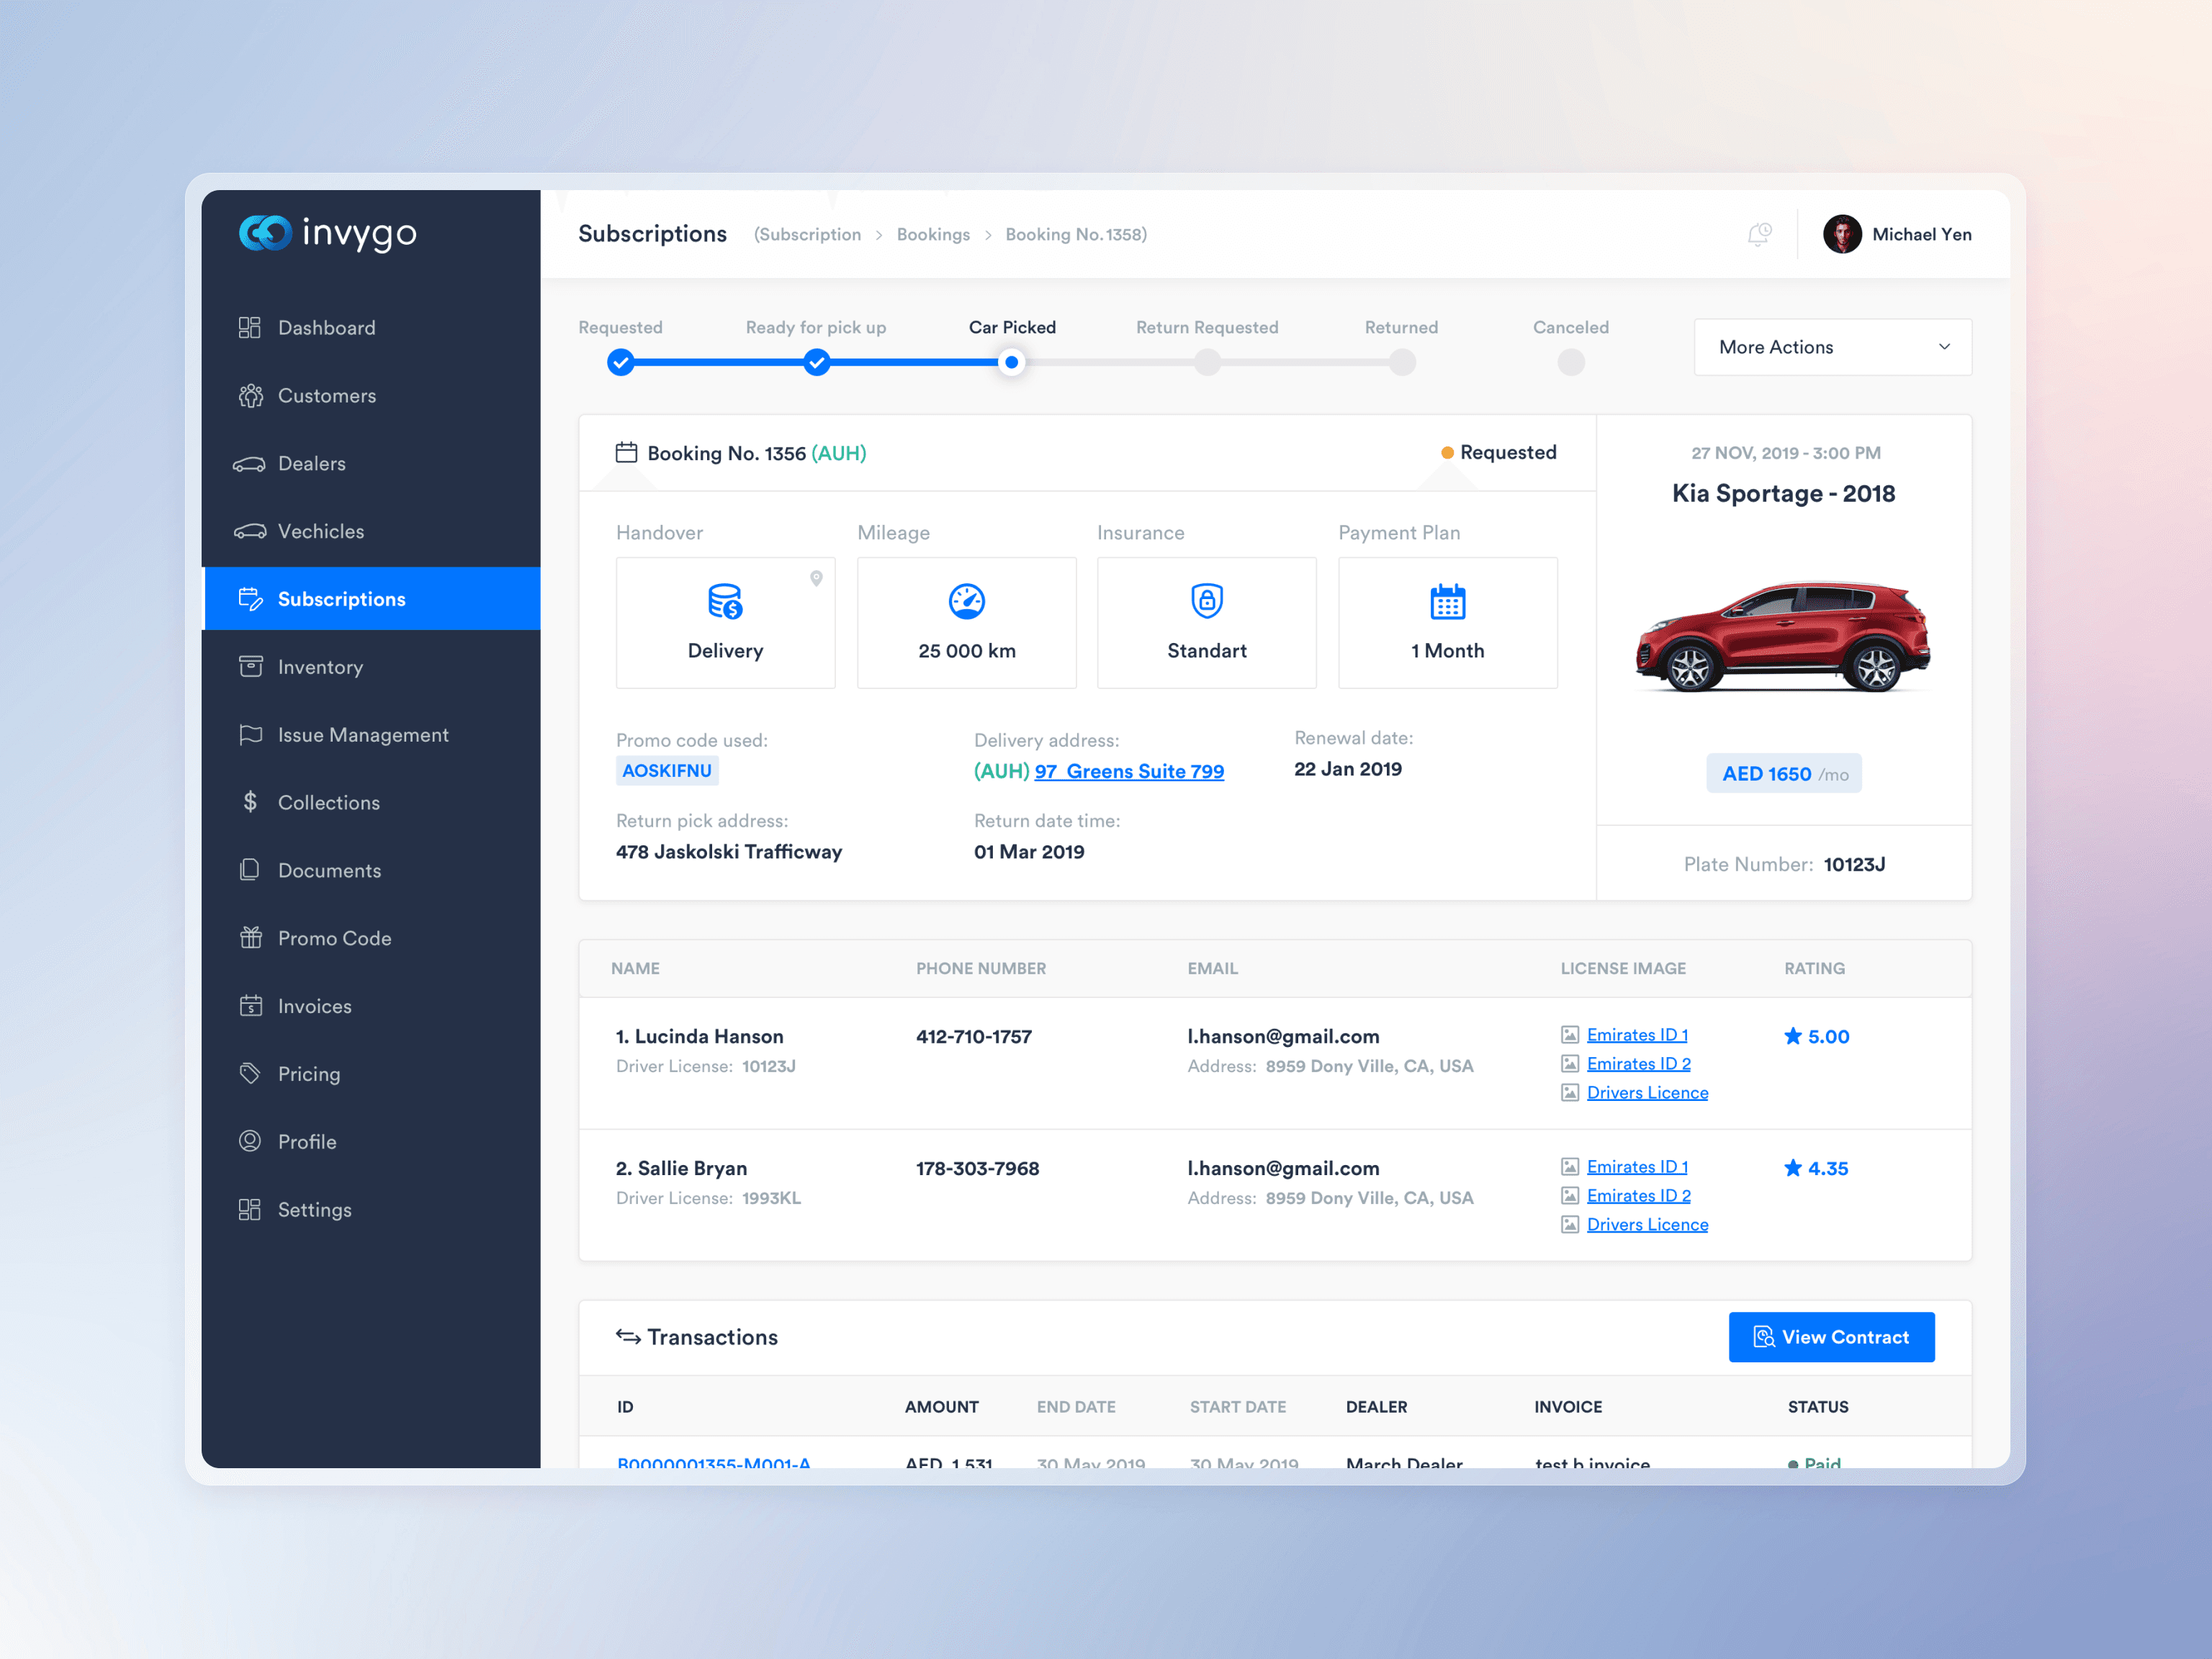2212x1659 pixels.
Task: Open Lucinda Hanson's Drivers Licence image
Action: coord(1647,1092)
